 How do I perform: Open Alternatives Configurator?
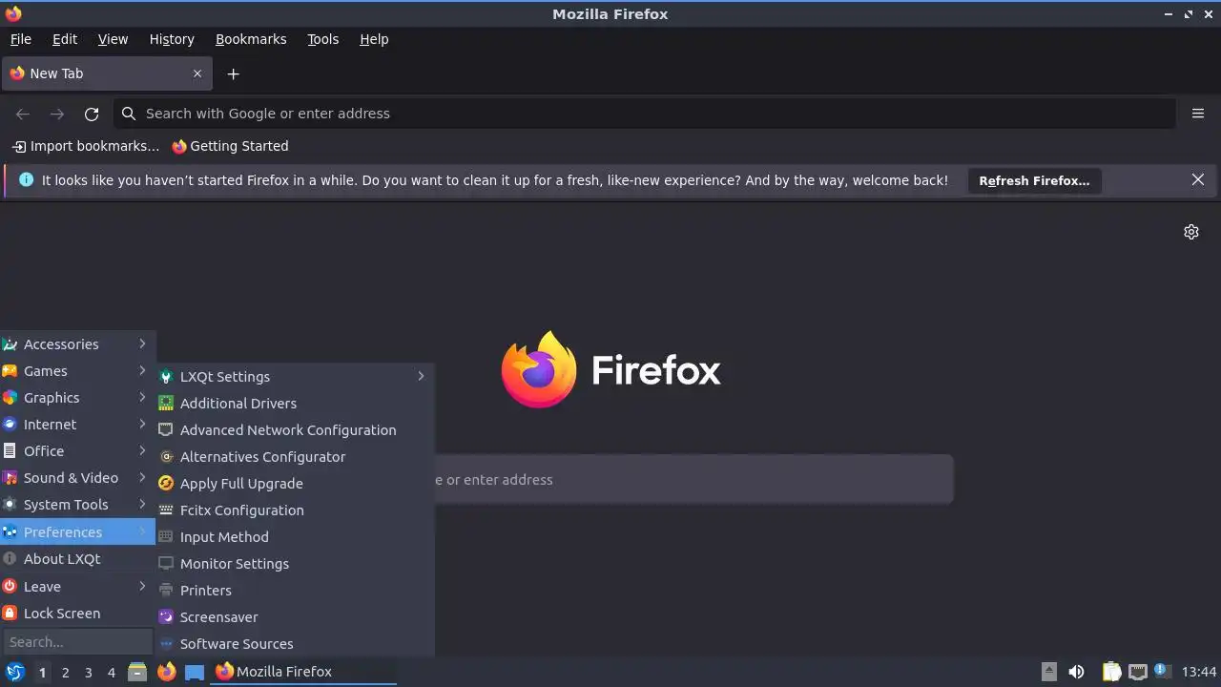295,457
